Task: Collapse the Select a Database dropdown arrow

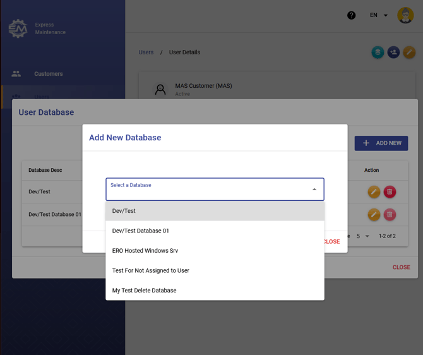Action: (x=314, y=190)
